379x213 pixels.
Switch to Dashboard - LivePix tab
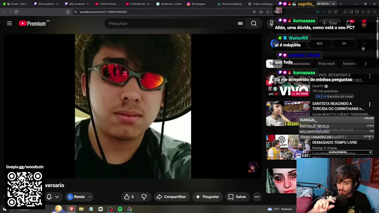pyautogui.click(x=169, y=4)
